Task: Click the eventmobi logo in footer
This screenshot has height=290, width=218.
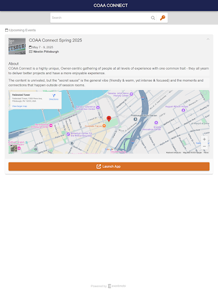Action: point(117,286)
